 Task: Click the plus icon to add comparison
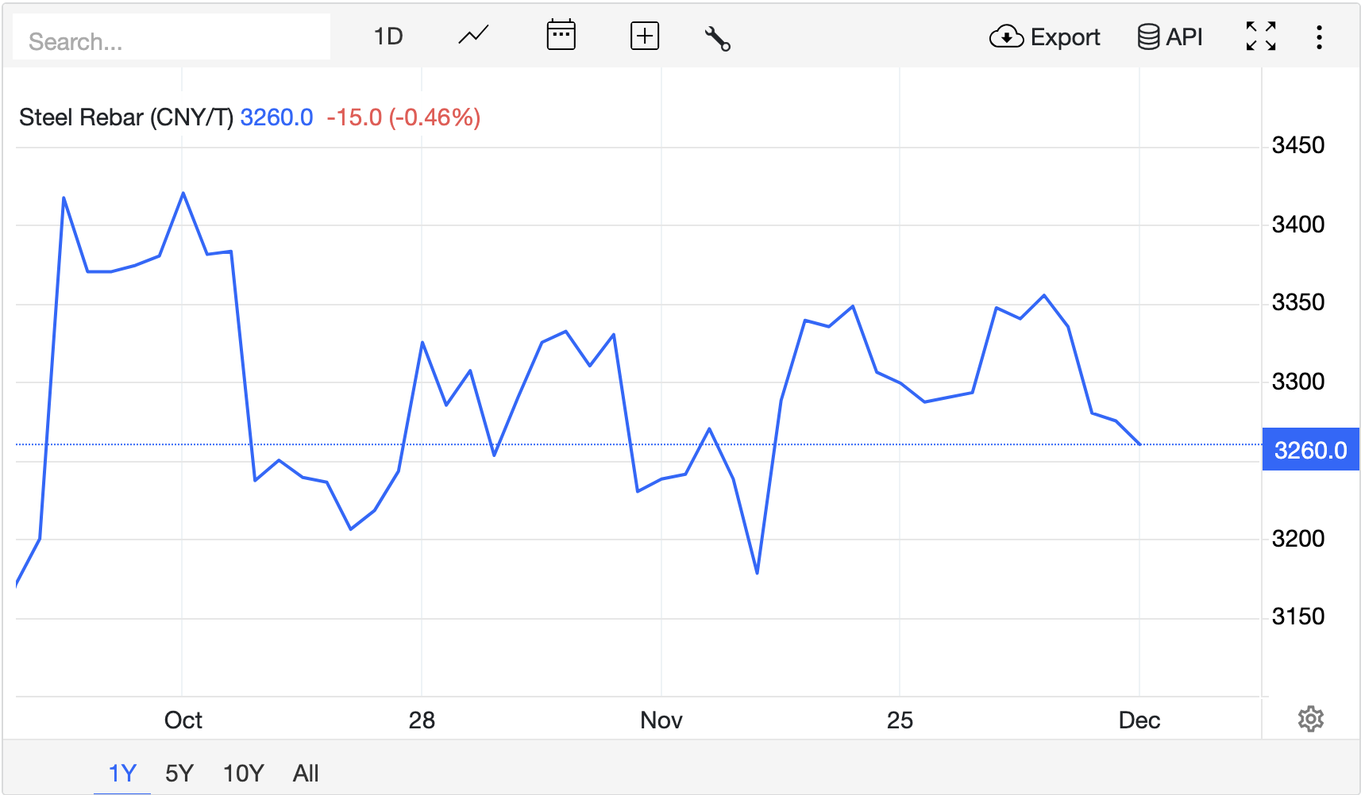coord(644,36)
